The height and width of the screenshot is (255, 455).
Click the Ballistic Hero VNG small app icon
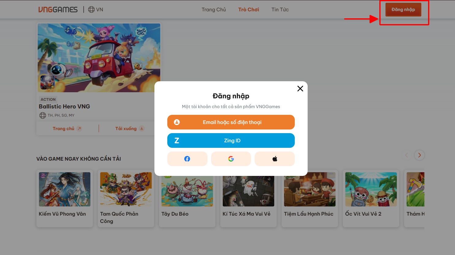pos(47,82)
